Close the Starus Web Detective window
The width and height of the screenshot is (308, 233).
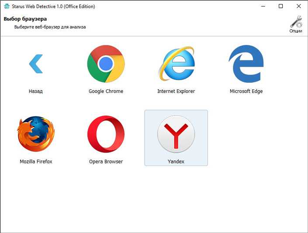point(298,6)
